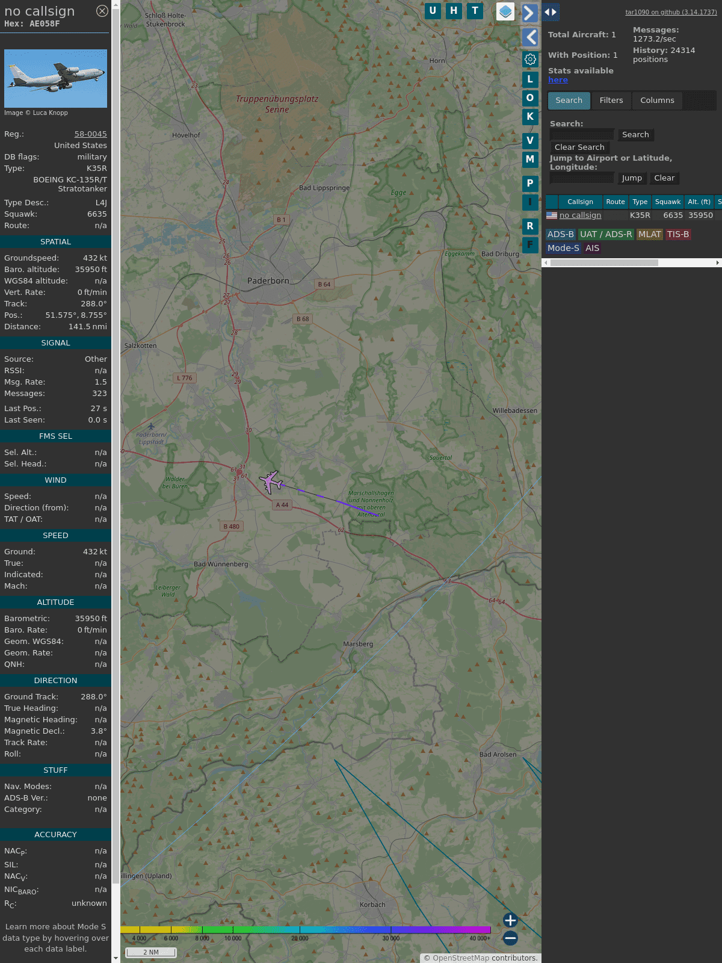This screenshot has width=722, height=963.
Task: Toggle the L labels button
Action: click(x=530, y=79)
